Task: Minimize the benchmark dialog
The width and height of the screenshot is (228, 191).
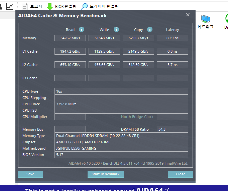Action: point(173,15)
